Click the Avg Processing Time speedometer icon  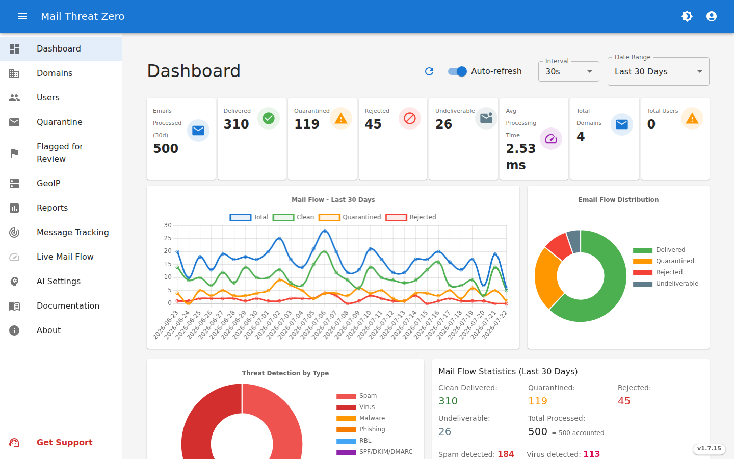pyautogui.click(x=551, y=139)
